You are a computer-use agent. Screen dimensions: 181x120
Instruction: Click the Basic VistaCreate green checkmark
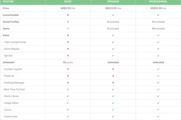68,116
